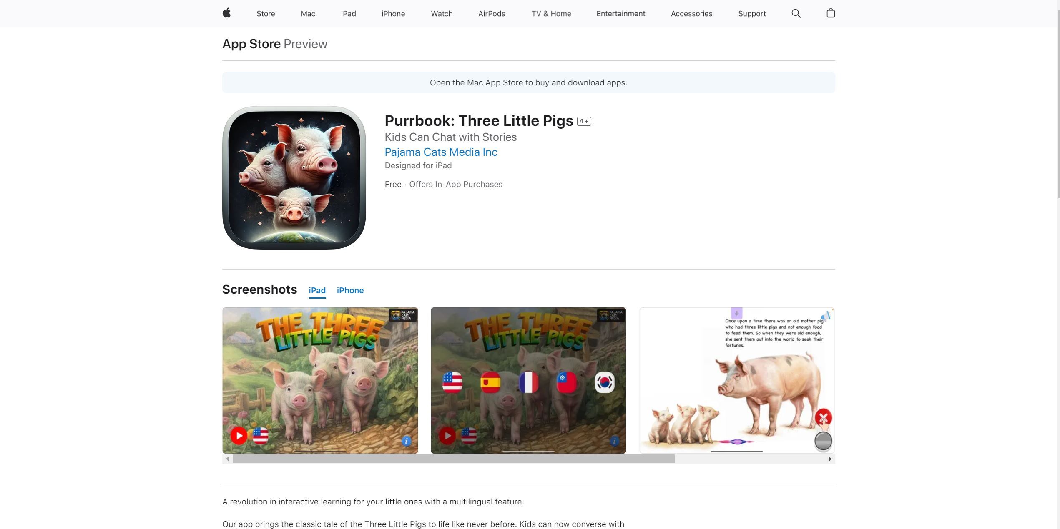Switch to the iPhone screenshots tab
This screenshot has height=529, width=1060.
tap(350, 290)
